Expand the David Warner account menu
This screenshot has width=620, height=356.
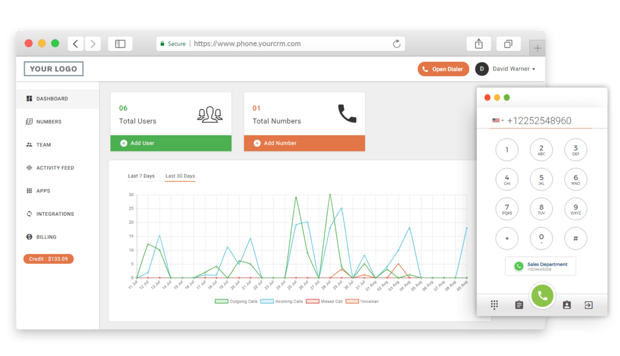pyautogui.click(x=514, y=68)
